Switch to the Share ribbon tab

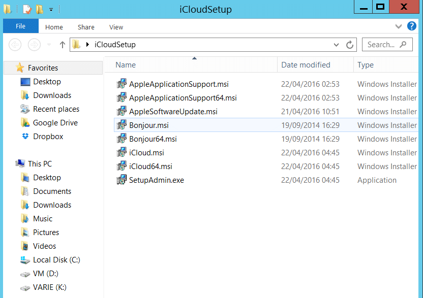click(86, 27)
